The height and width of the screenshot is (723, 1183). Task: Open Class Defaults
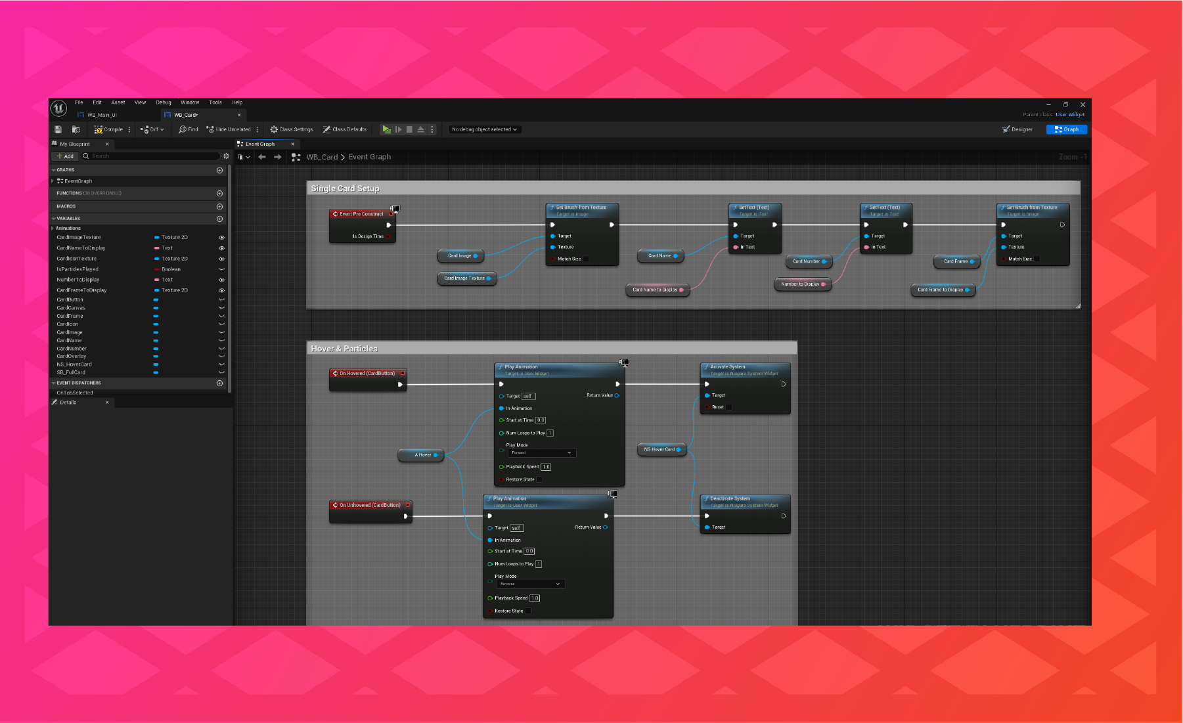345,129
